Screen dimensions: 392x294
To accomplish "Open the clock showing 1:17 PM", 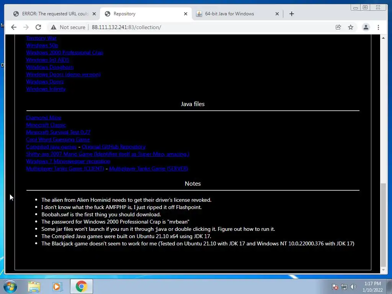I will pos(372,287).
